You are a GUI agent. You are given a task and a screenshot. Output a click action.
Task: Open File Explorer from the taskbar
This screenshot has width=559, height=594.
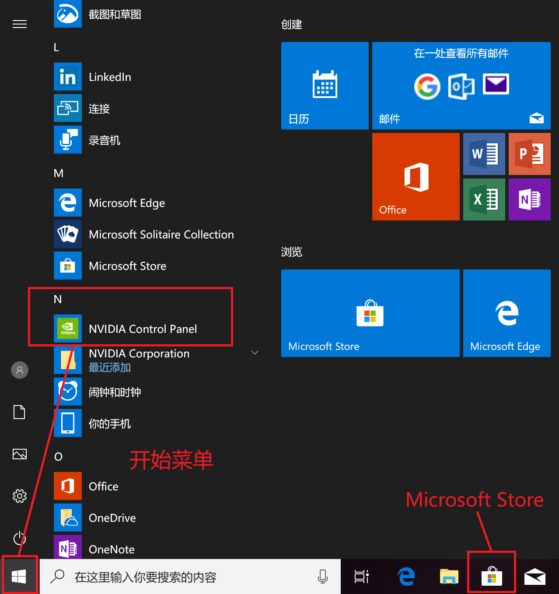point(449,577)
